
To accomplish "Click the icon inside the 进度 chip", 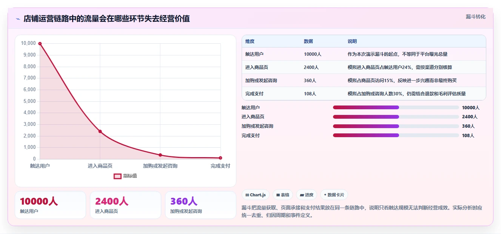I will [x=302, y=195].
